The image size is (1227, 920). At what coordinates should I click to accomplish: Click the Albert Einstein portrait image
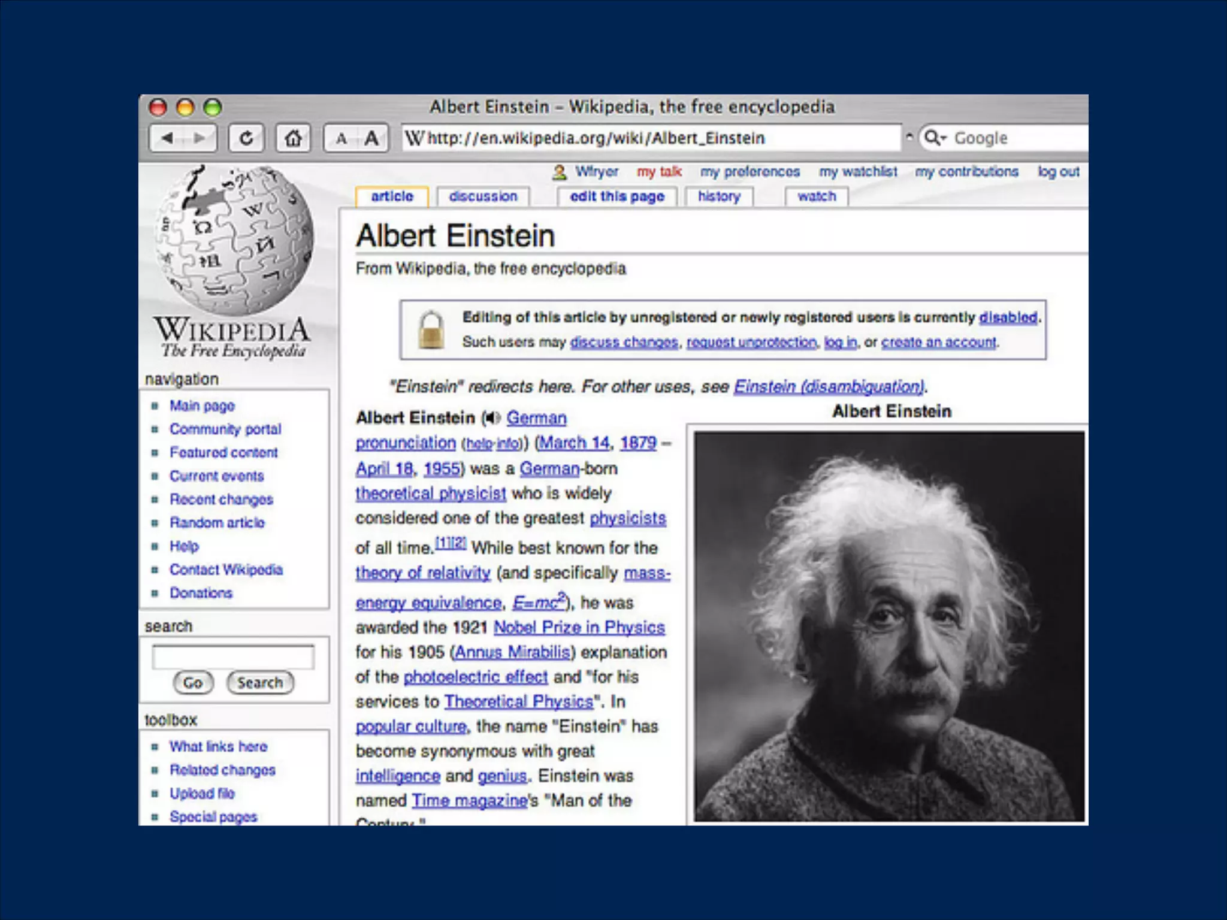click(x=889, y=626)
